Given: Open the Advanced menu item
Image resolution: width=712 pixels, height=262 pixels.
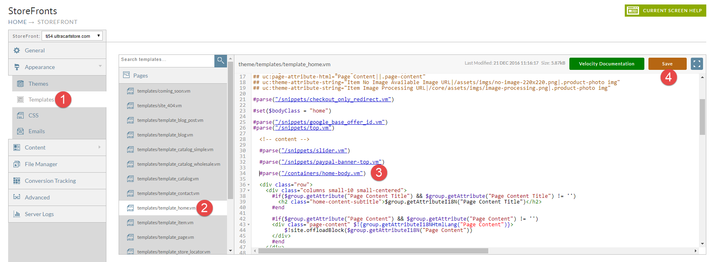Looking at the screenshot, I should [57, 197].
